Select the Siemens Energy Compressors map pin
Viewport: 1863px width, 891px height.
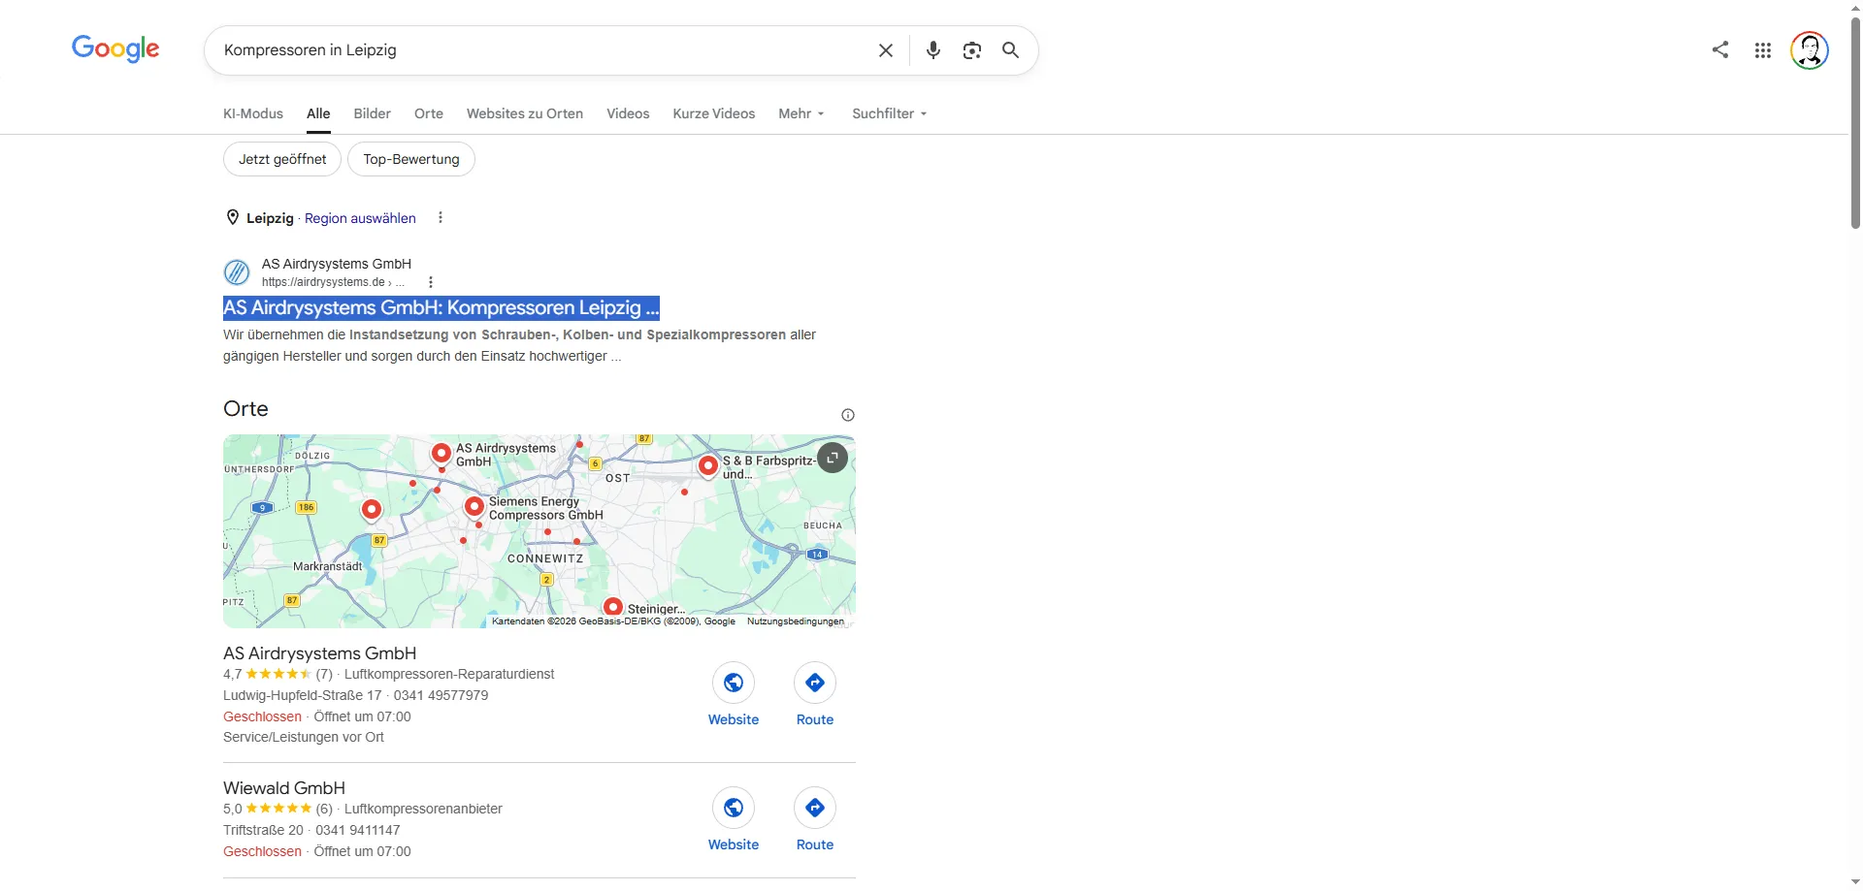[x=474, y=506]
